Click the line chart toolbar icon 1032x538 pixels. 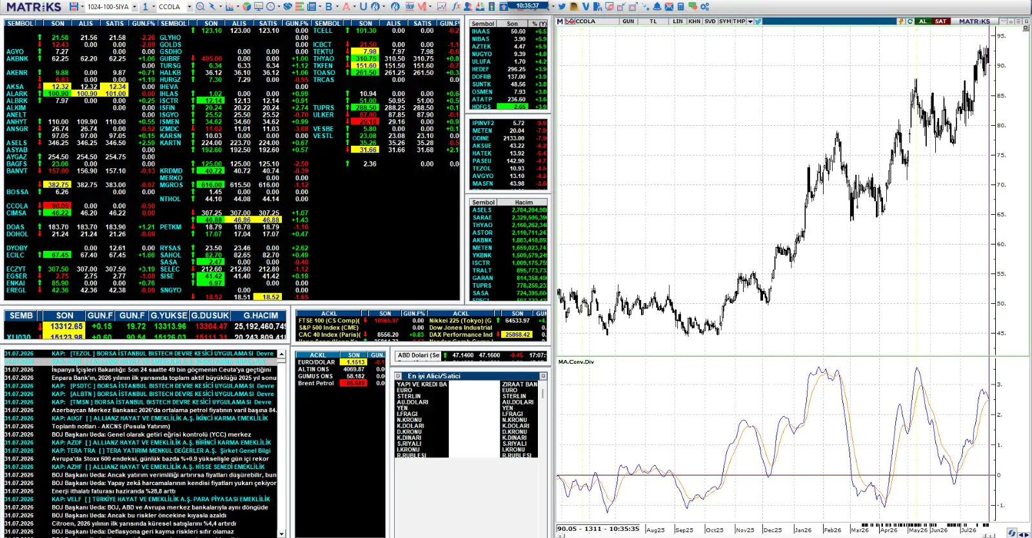(442, 6)
